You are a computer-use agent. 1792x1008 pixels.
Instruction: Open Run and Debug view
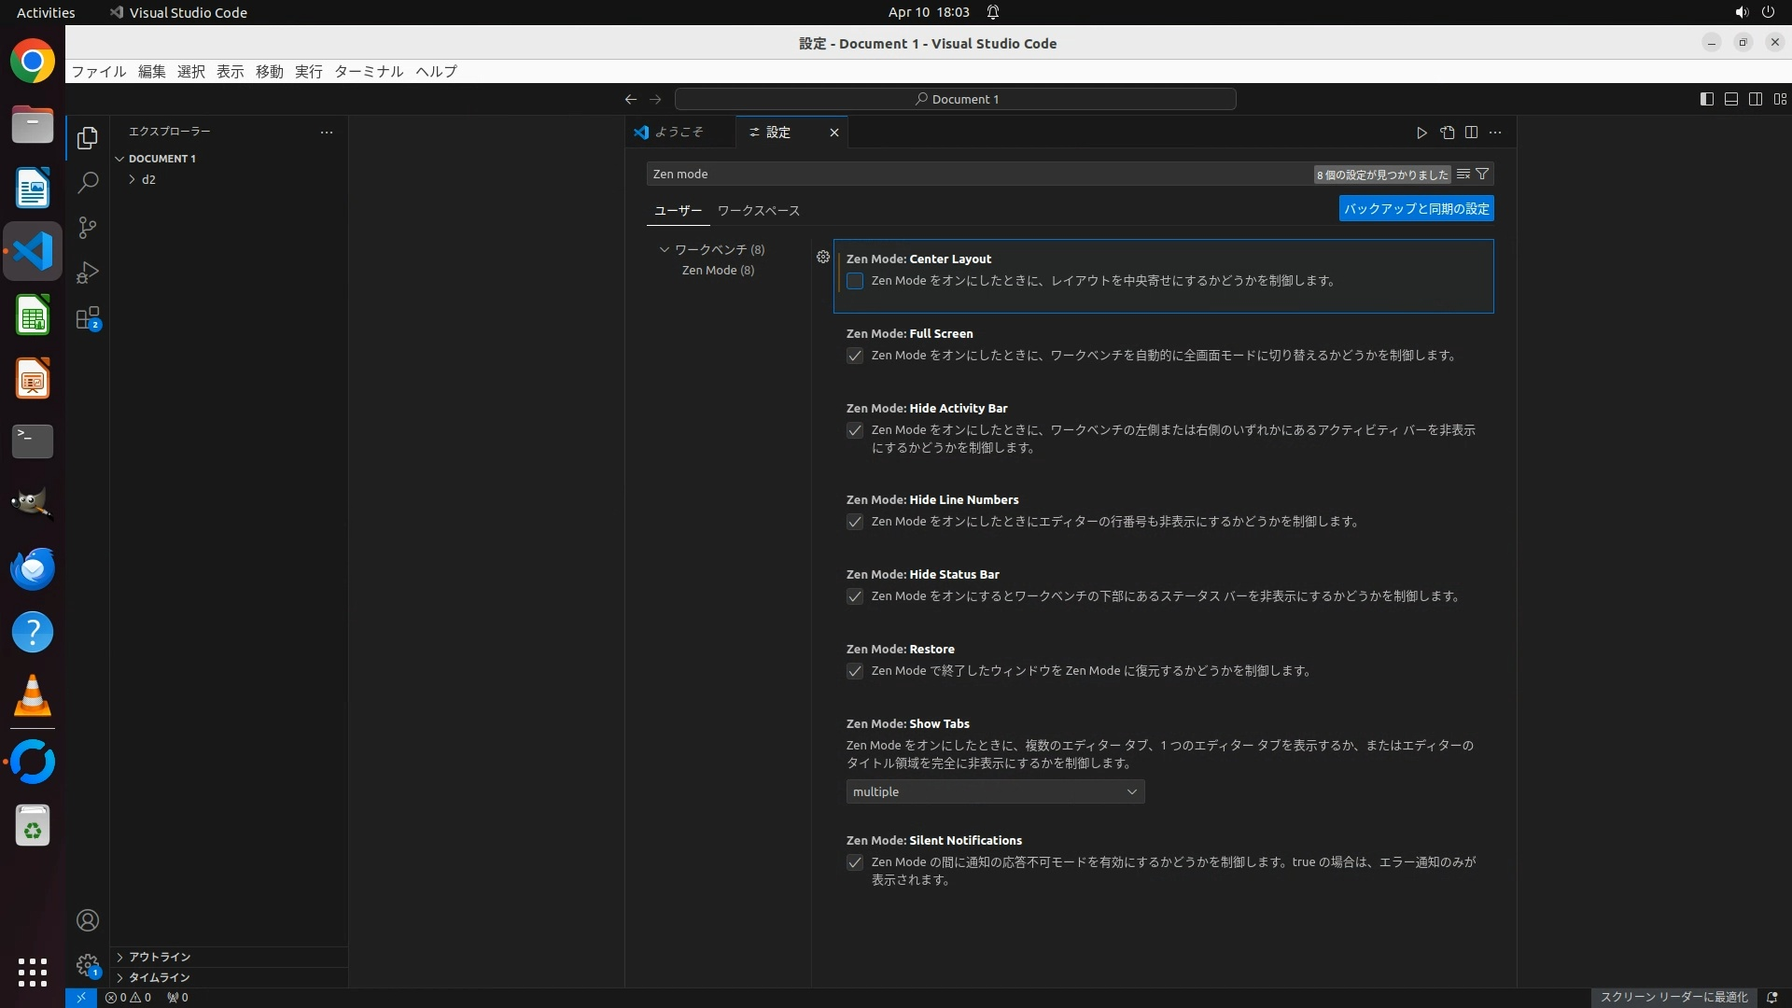tap(88, 273)
